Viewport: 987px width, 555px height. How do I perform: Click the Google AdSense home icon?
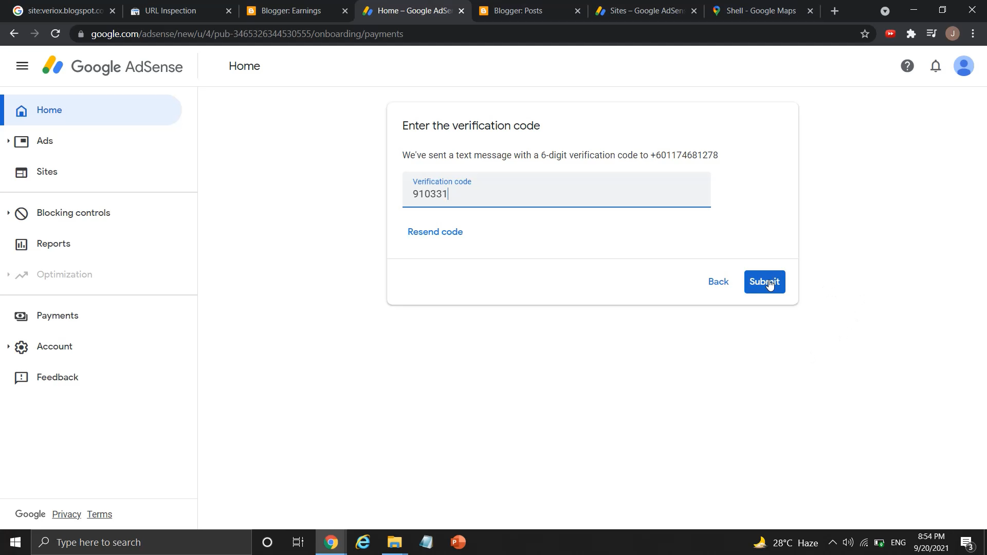pyautogui.click(x=54, y=66)
